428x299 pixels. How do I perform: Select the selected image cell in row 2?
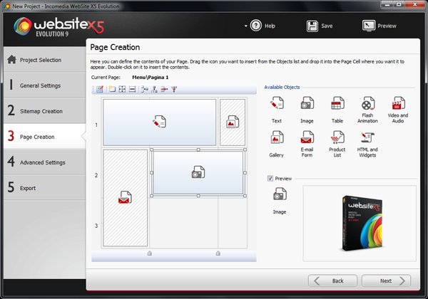point(198,172)
